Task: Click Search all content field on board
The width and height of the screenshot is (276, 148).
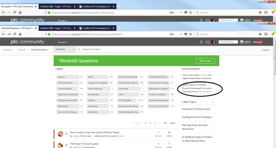Action: 148,49
